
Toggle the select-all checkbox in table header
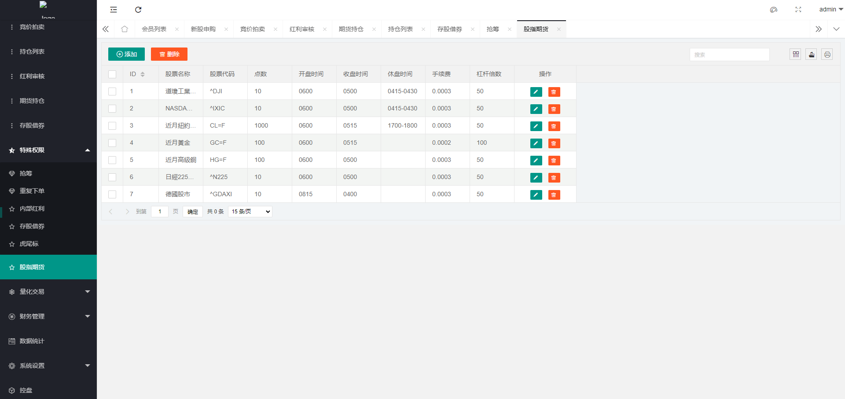(112, 74)
